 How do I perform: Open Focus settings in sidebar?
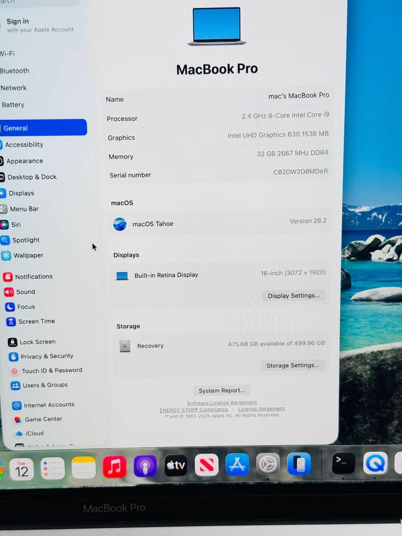click(20, 307)
